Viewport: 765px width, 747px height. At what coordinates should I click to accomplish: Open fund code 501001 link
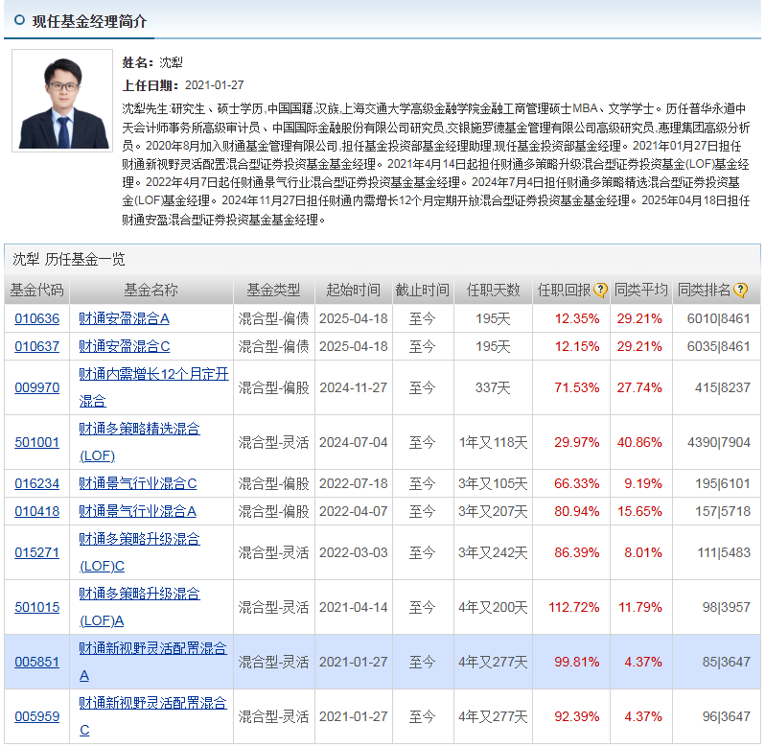[x=37, y=442]
